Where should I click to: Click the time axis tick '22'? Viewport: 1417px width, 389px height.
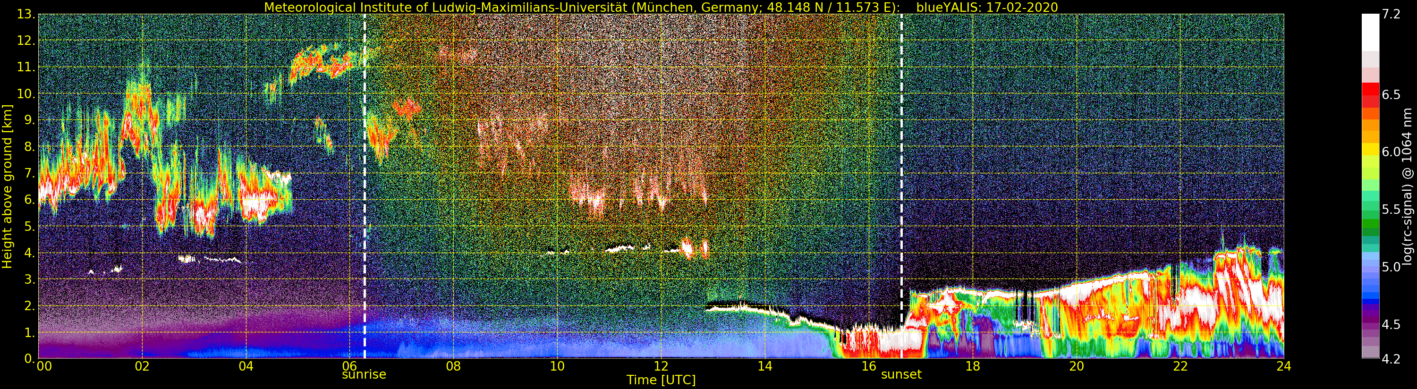[x=1179, y=366]
